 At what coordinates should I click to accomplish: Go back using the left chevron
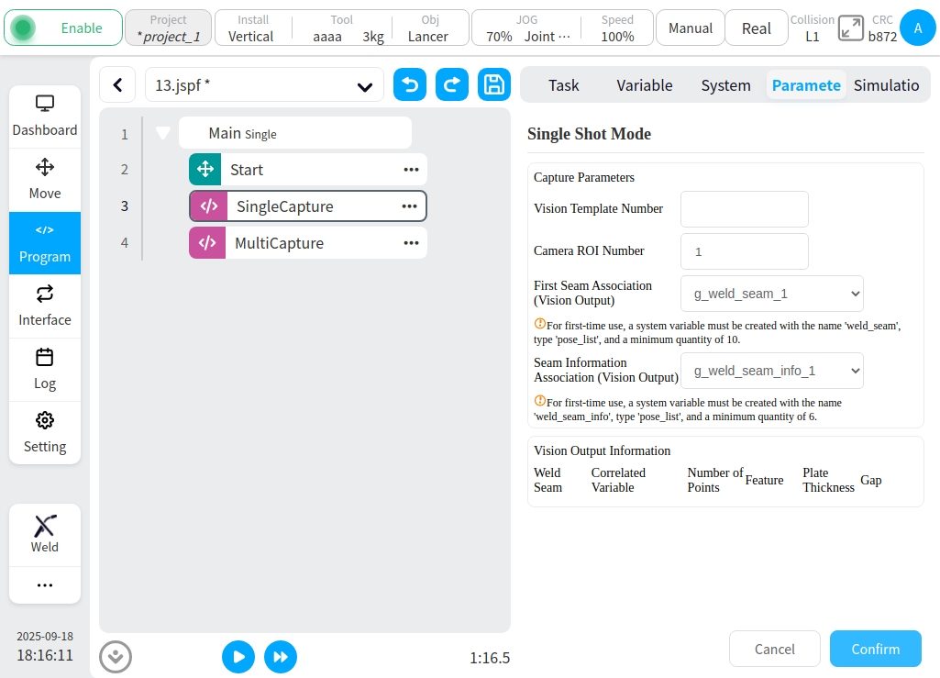point(117,85)
